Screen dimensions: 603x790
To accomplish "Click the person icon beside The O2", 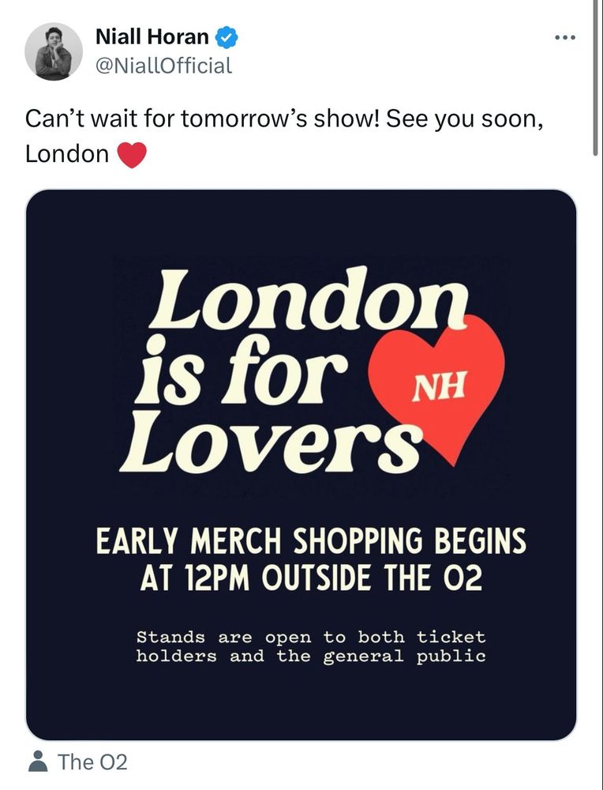I will click(38, 761).
